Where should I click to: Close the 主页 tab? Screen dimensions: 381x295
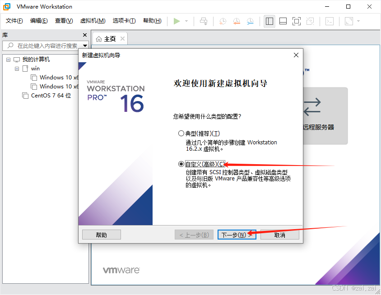point(123,39)
